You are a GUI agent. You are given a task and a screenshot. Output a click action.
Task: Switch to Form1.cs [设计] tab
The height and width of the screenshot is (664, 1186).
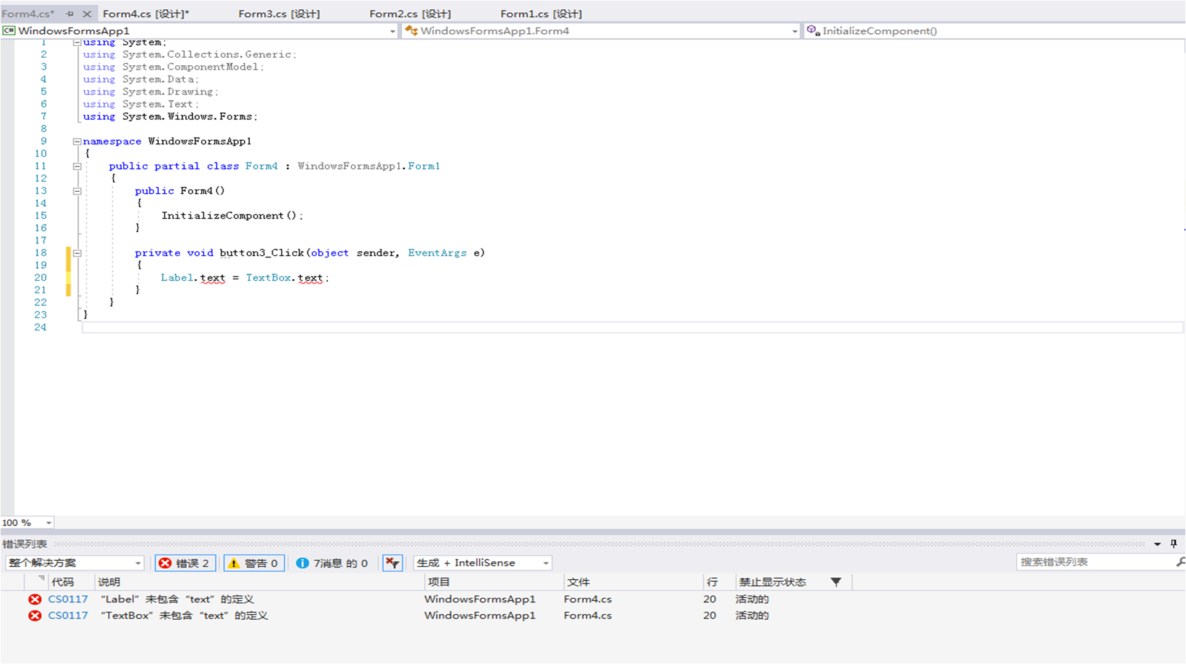click(541, 14)
